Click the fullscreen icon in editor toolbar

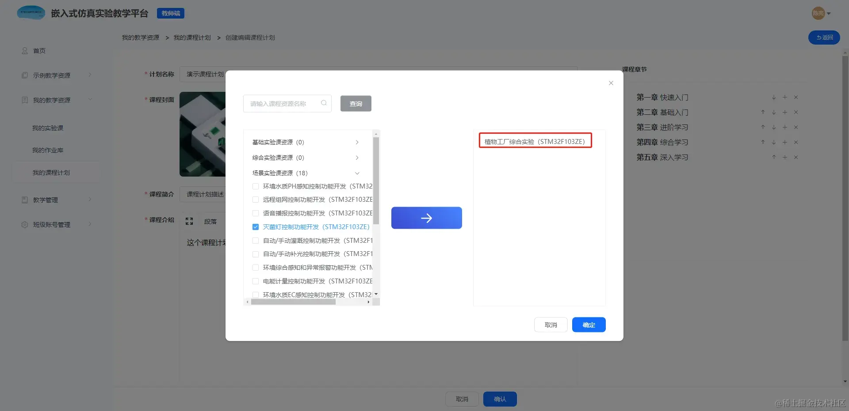[x=189, y=221]
